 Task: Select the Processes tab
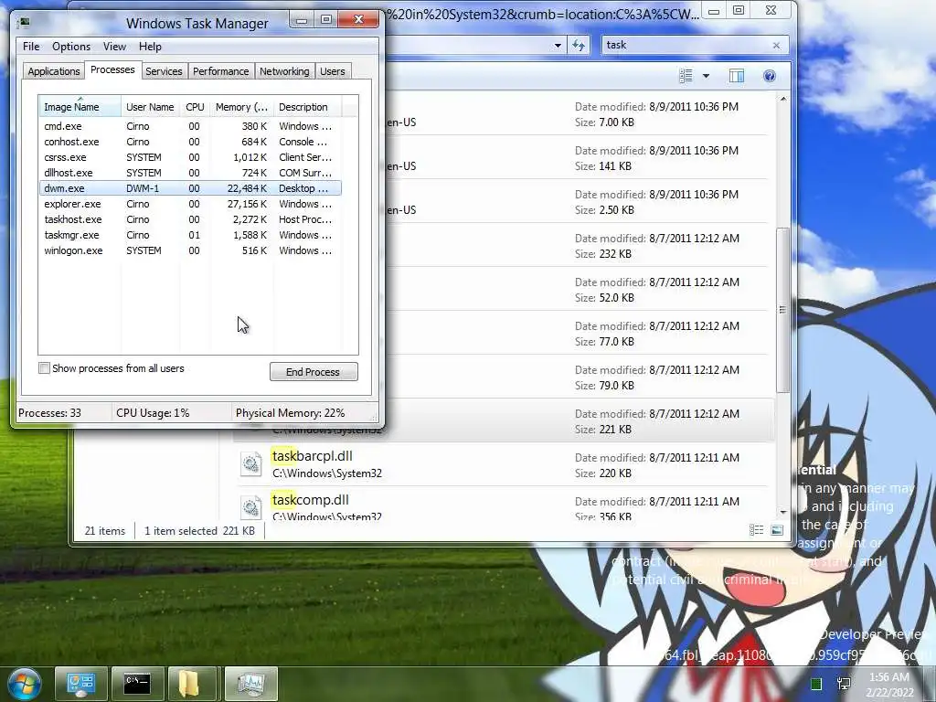tap(112, 69)
